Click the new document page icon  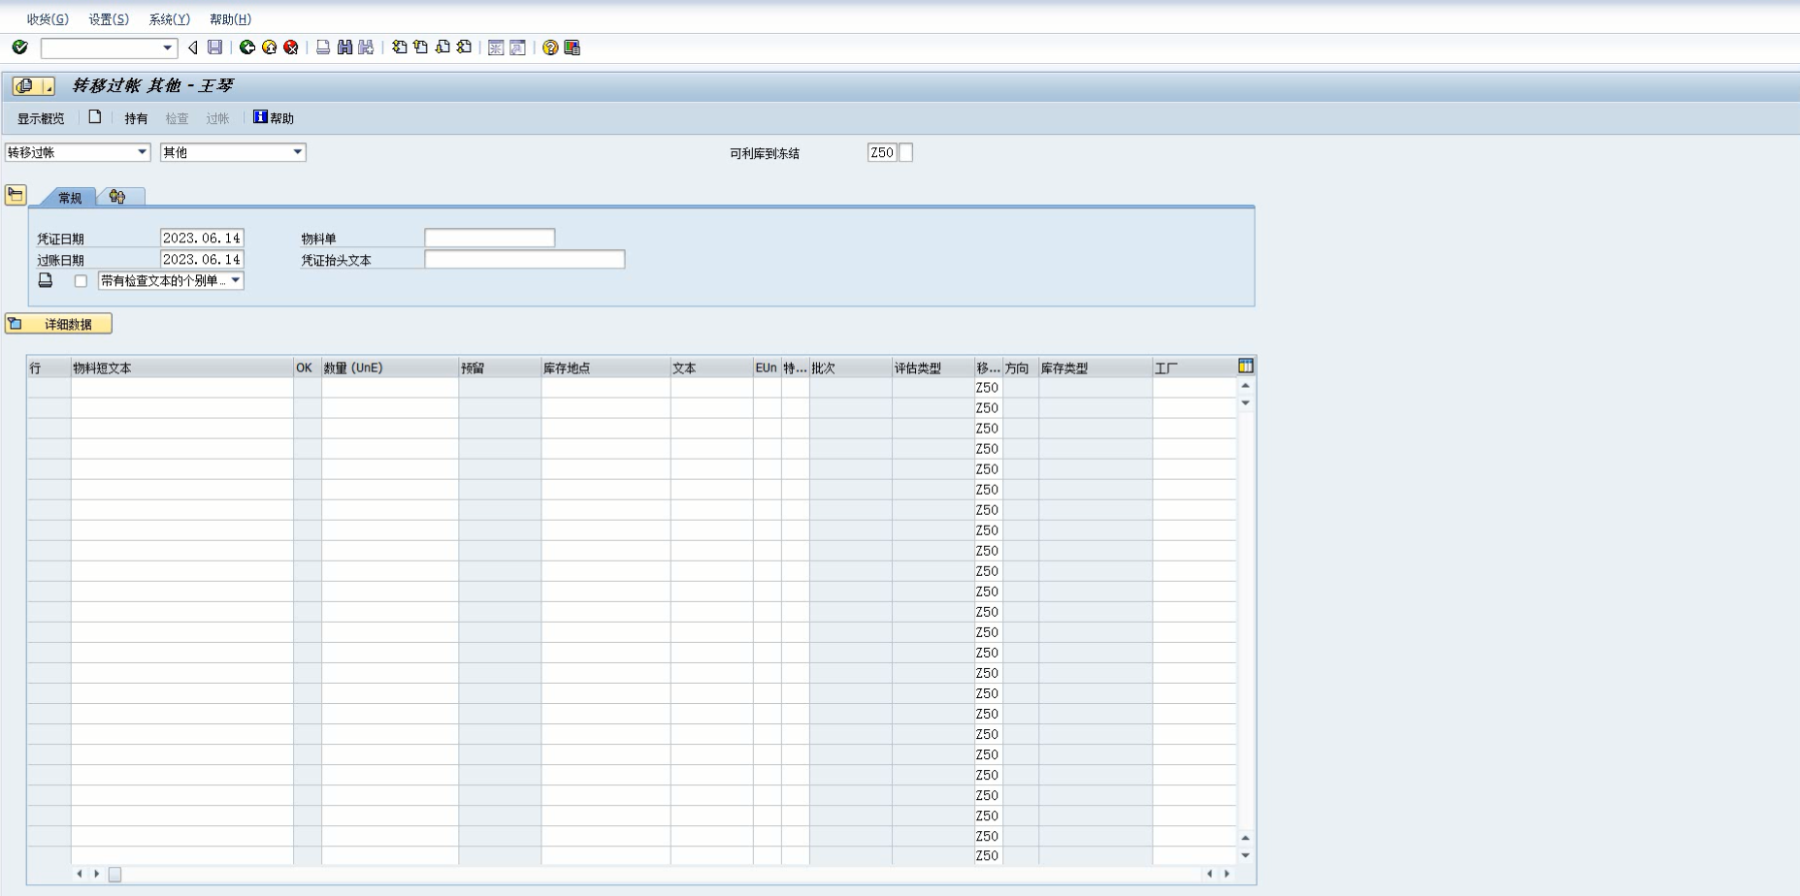pyautogui.click(x=95, y=117)
